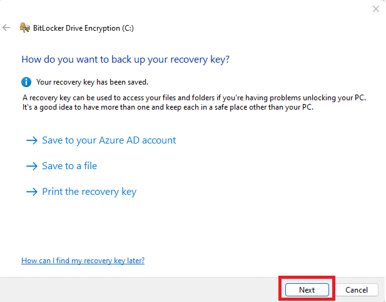Click the recovery key has been saved message
The height and width of the screenshot is (302, 386).
(x=93, y=82)
